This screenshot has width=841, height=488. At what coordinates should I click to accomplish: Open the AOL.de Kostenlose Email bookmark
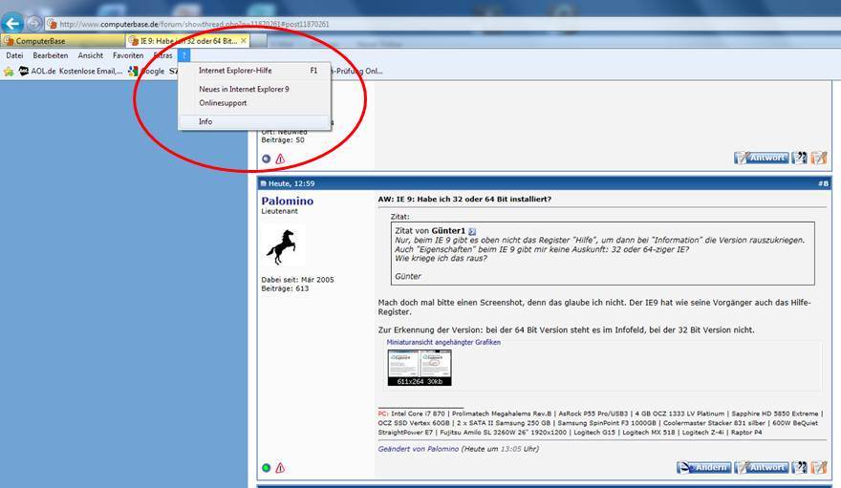point(71,72)
